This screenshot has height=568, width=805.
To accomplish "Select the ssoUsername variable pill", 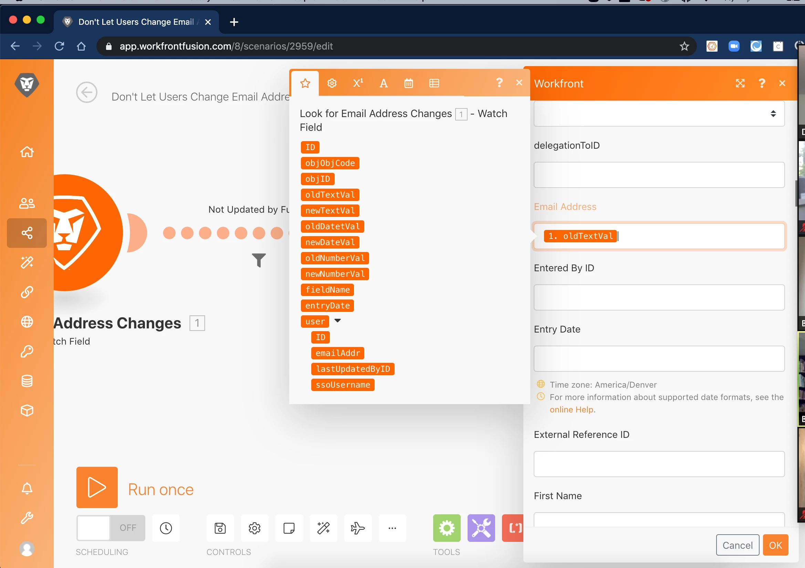I will 343,385.
